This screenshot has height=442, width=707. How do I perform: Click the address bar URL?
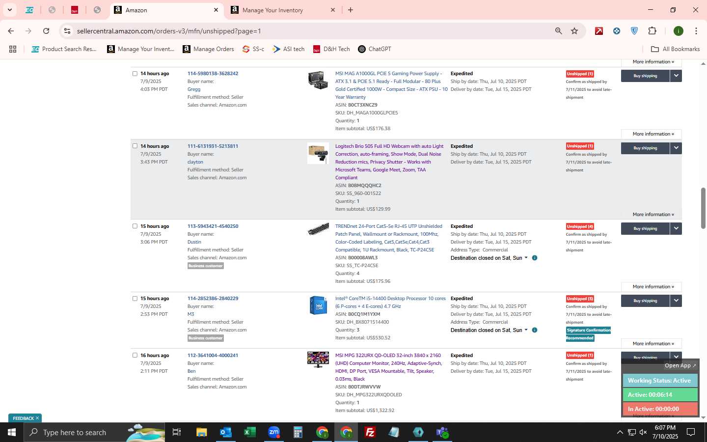[169, 31]
